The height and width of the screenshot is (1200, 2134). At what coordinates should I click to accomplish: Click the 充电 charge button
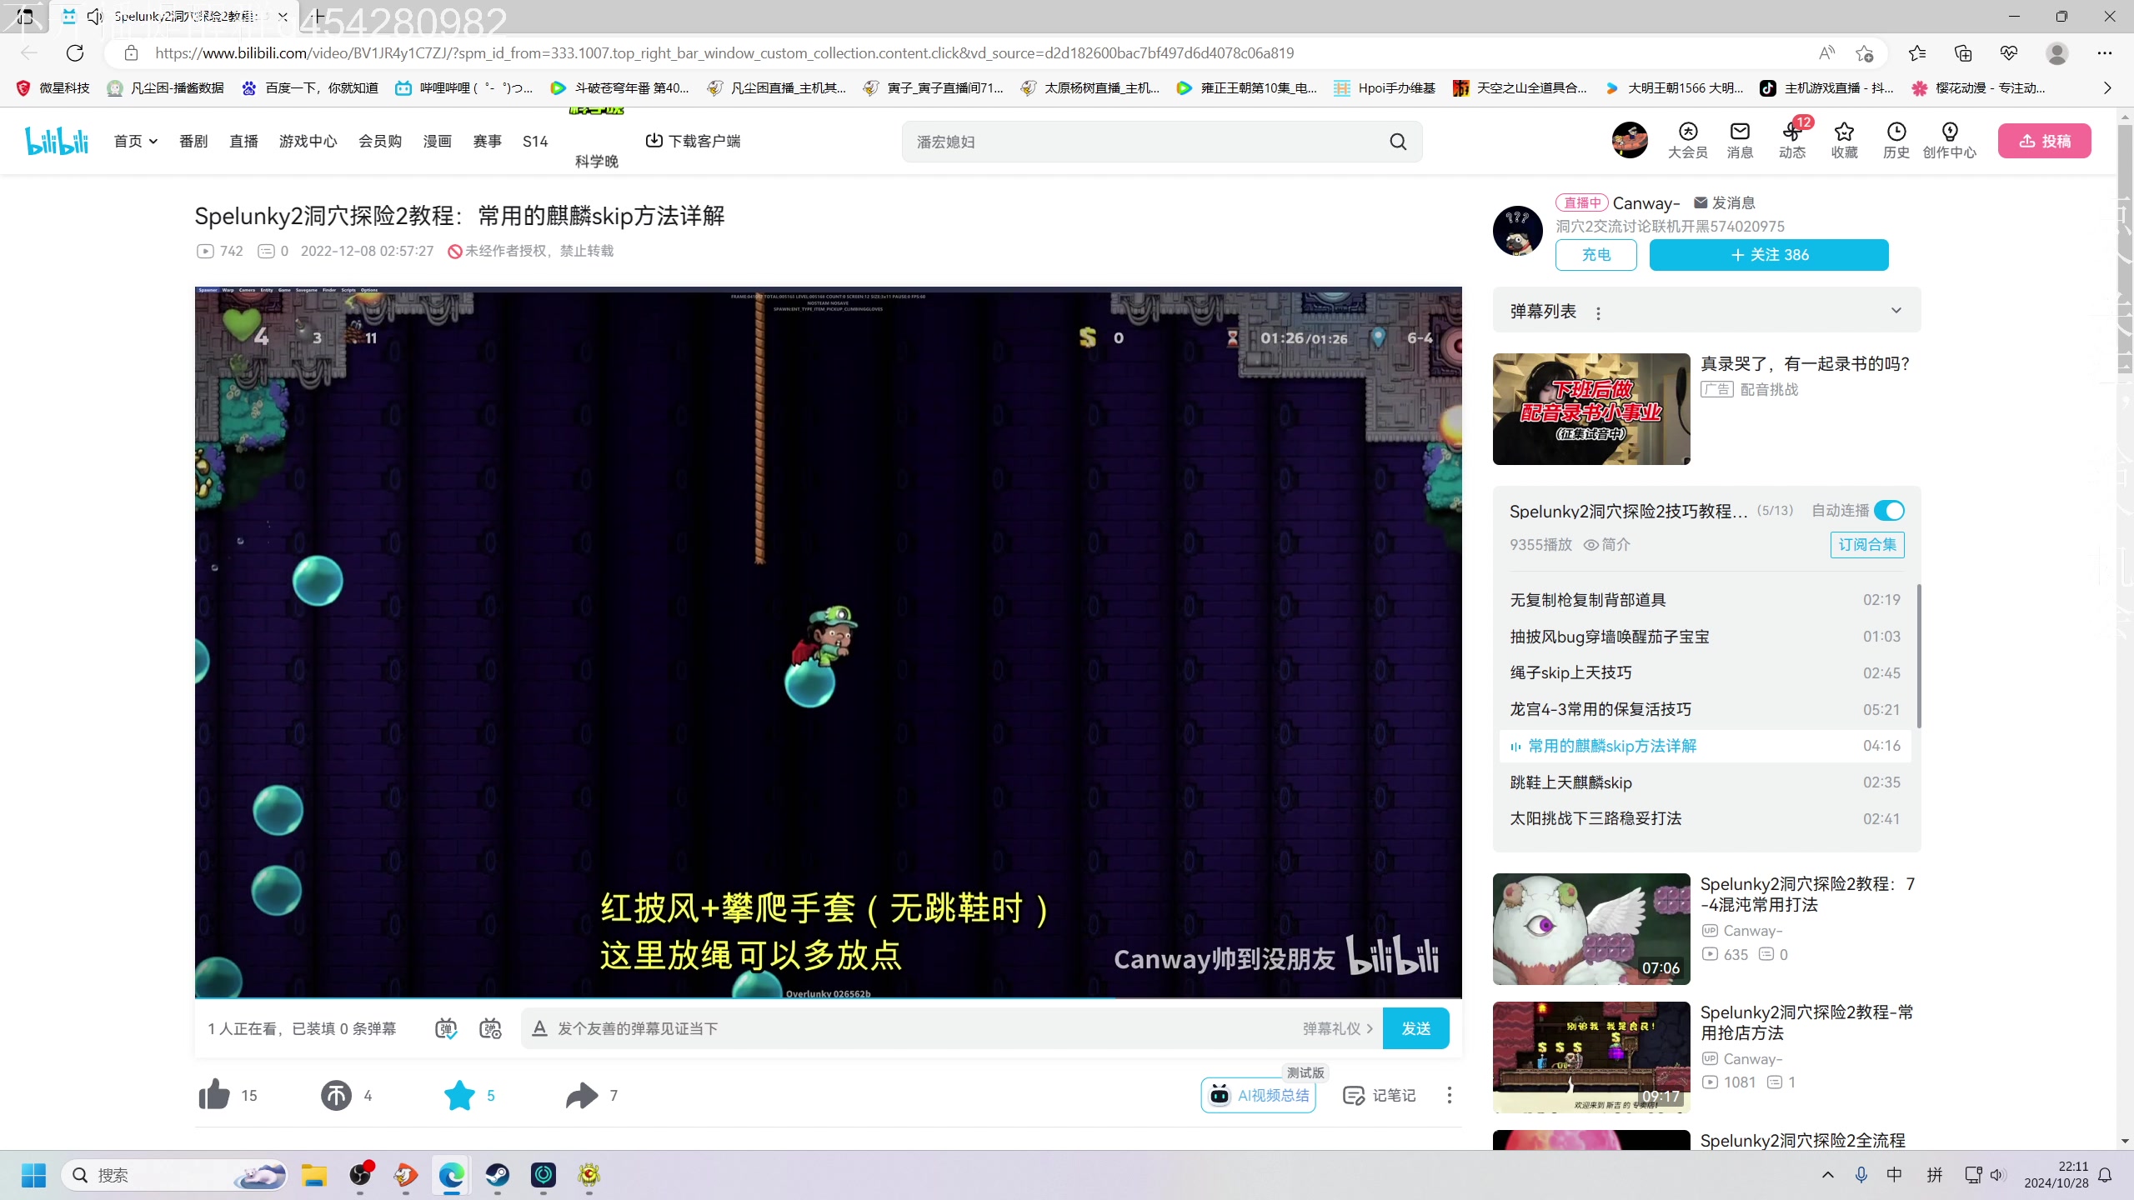click(x=1595, y=254)
